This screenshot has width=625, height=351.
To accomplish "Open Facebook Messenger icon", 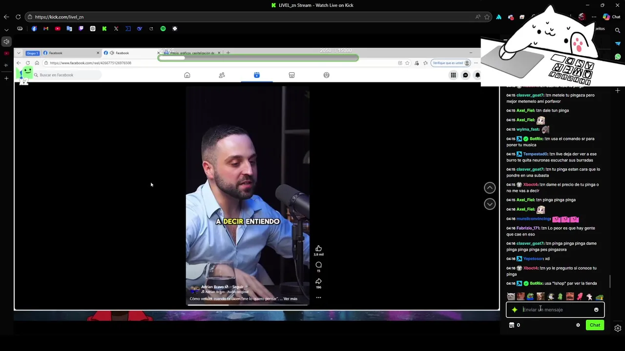I will pos(465,75).
